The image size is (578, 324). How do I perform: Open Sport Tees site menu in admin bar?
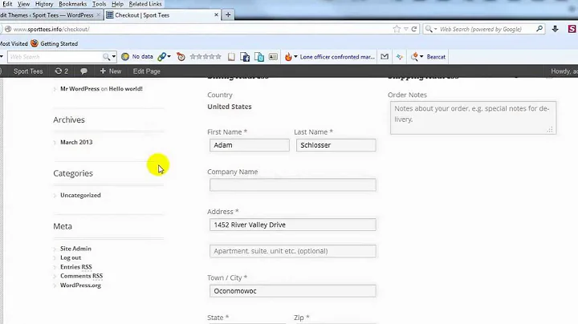coord(28,71)
